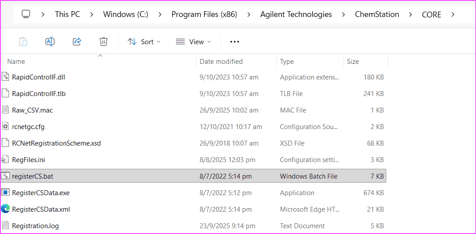Click the Rename toolbar icon
The height and width of the screenshot is (234, 476).
[50, 42]
